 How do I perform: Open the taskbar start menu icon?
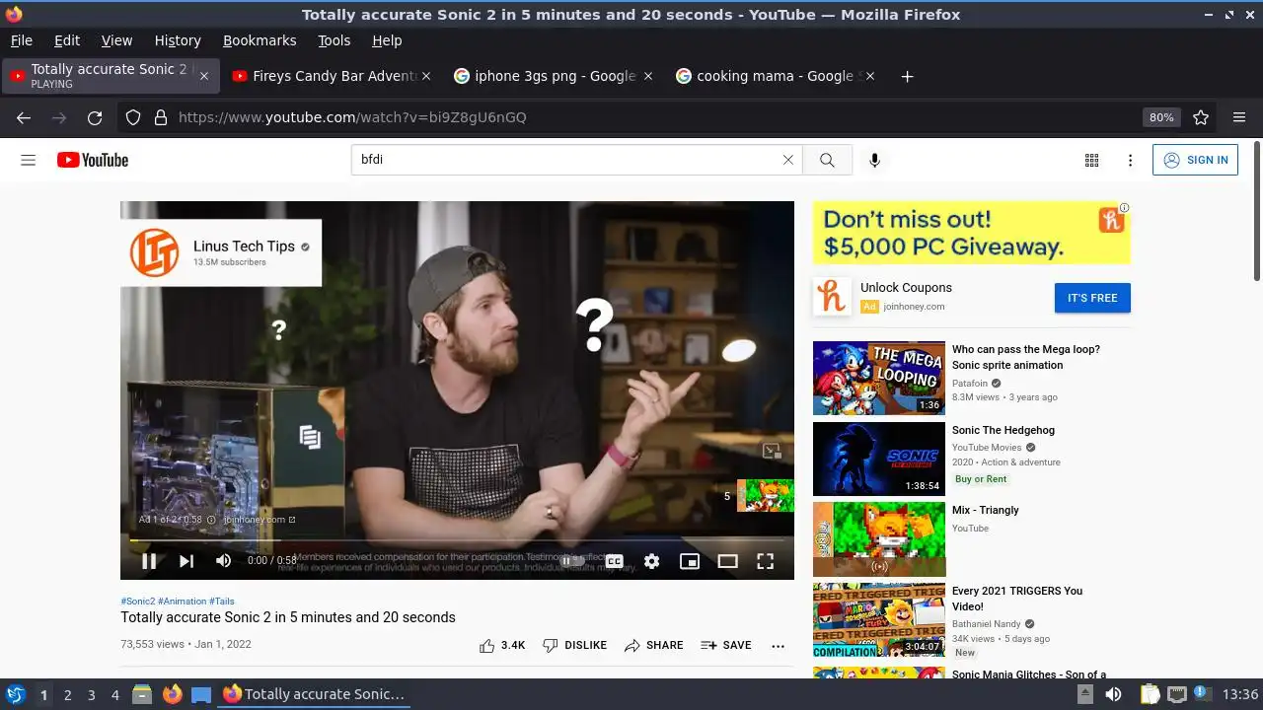pos(15,694)
